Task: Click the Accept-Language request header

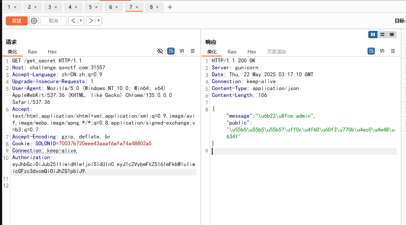Action: click(57, 75)
